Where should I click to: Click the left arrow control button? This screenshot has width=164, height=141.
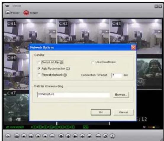tap(75, 136)
